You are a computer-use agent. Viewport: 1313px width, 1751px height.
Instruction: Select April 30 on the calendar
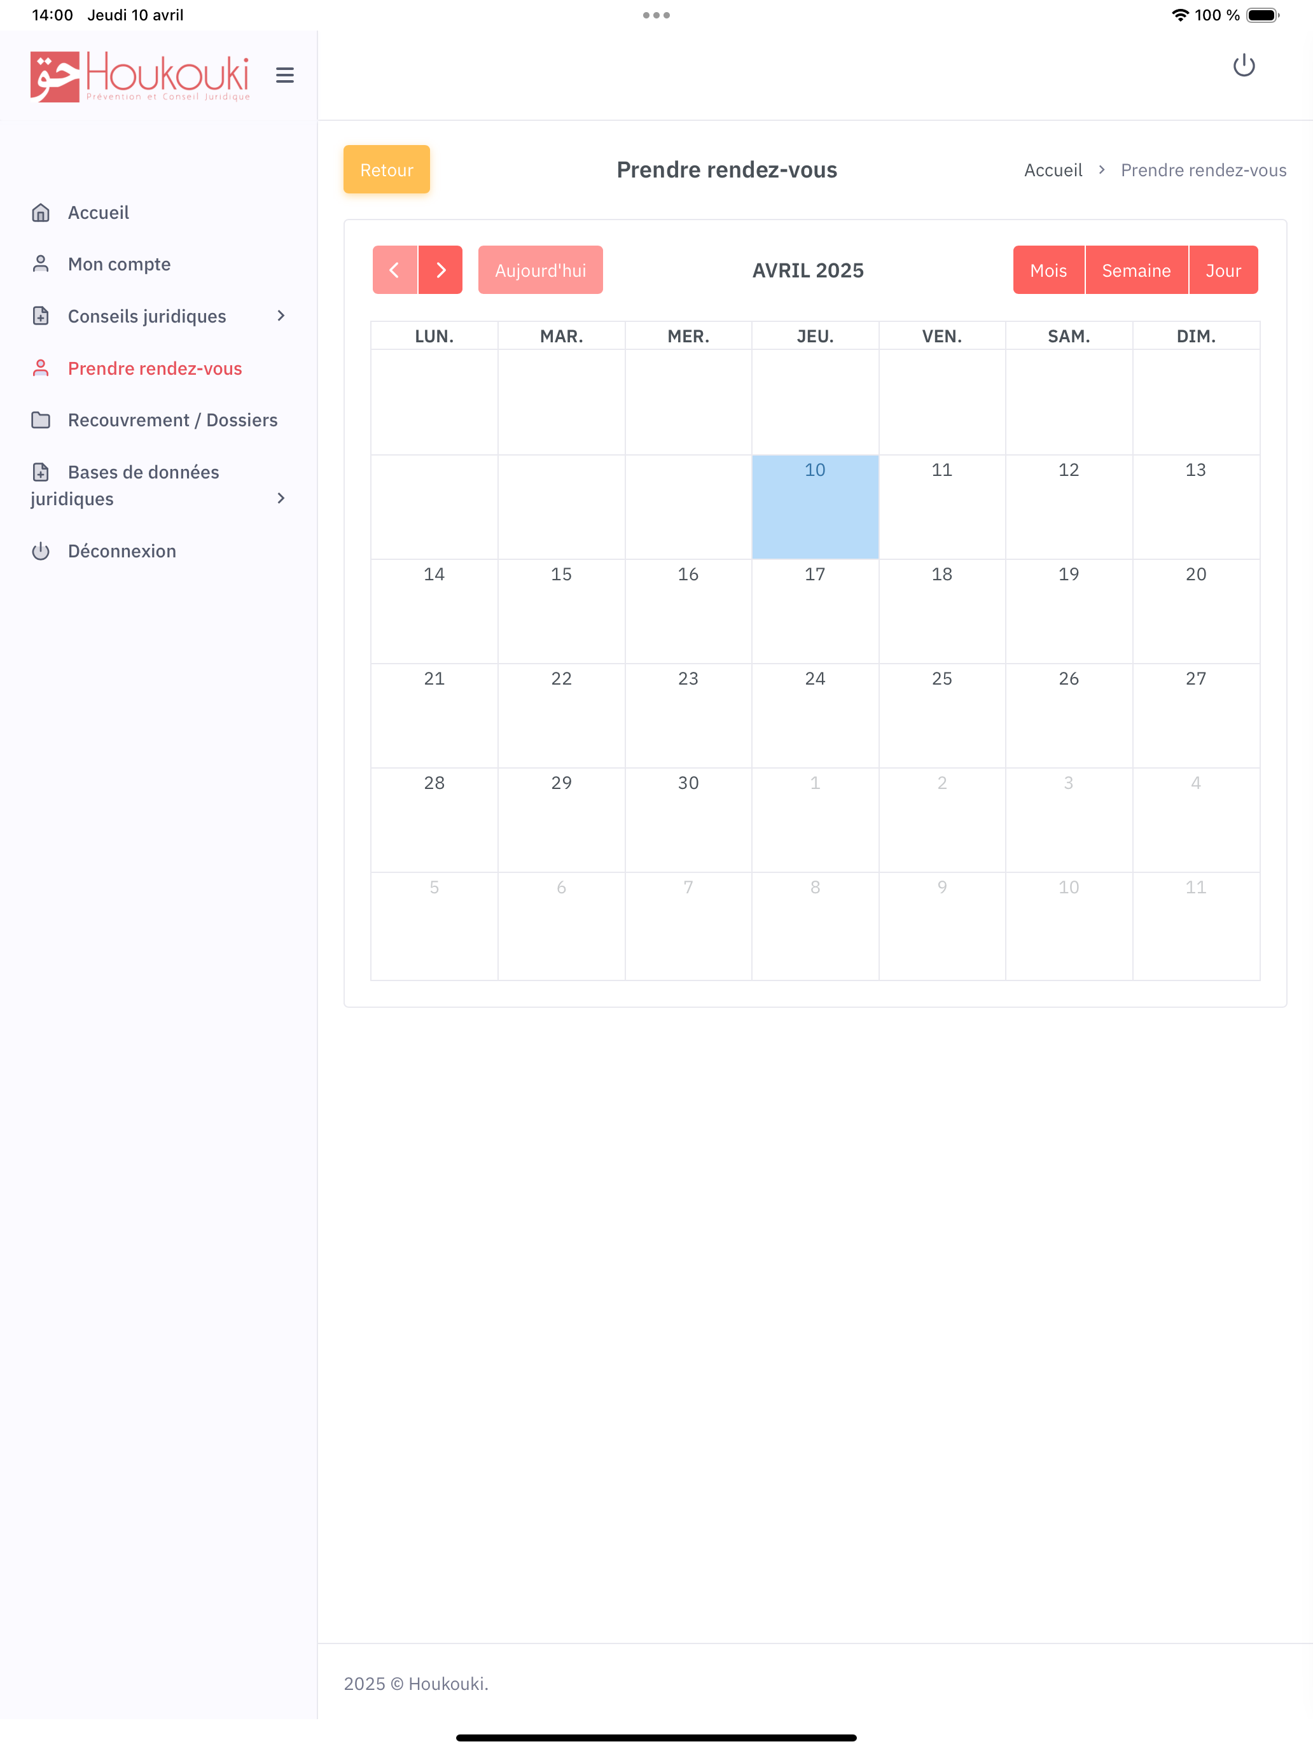click(x=688, y=820)
